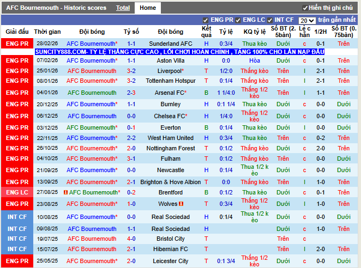361x268 pixels.
Task: Switch to the Total tab
Action: tap(123, 8)
